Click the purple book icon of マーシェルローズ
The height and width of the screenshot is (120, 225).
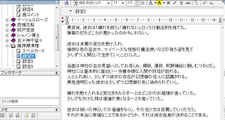coord(13,20)
